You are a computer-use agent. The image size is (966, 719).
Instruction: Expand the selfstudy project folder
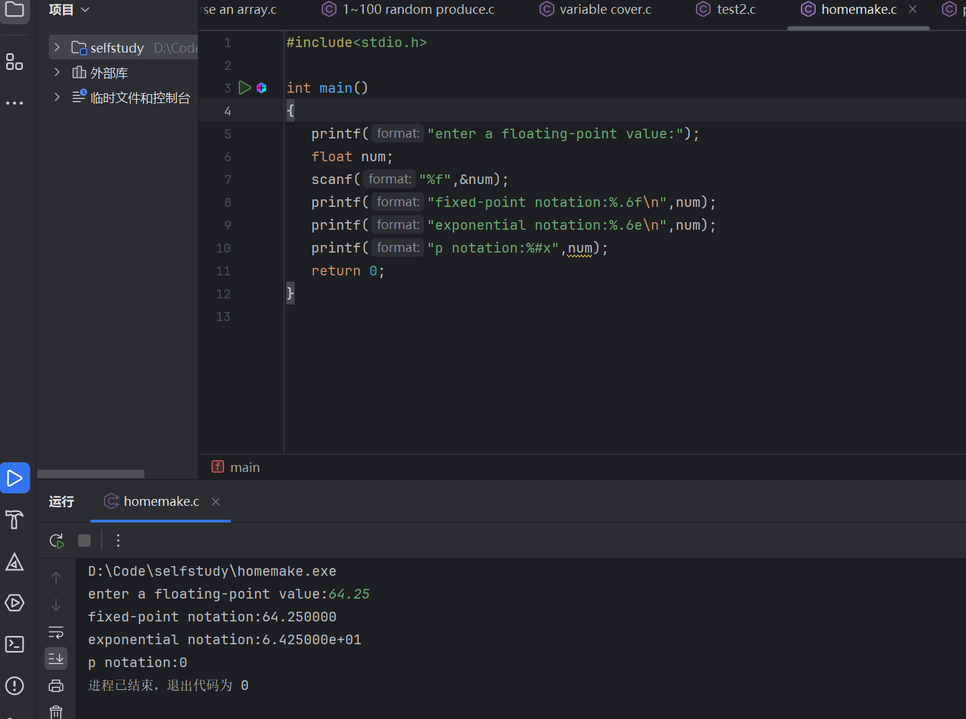[x=57, y=48]
